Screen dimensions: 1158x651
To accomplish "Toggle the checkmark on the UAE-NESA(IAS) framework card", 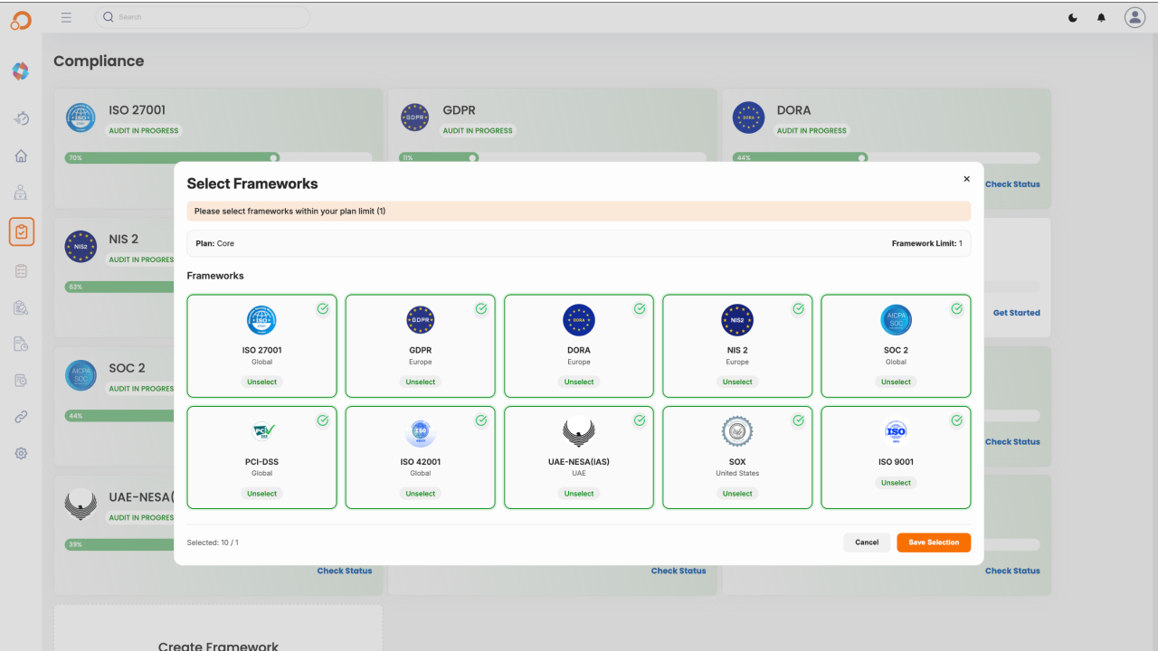I will click(x=640, y=420).
